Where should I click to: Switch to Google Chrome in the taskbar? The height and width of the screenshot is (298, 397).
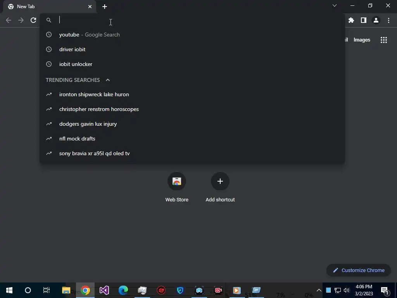85,290
